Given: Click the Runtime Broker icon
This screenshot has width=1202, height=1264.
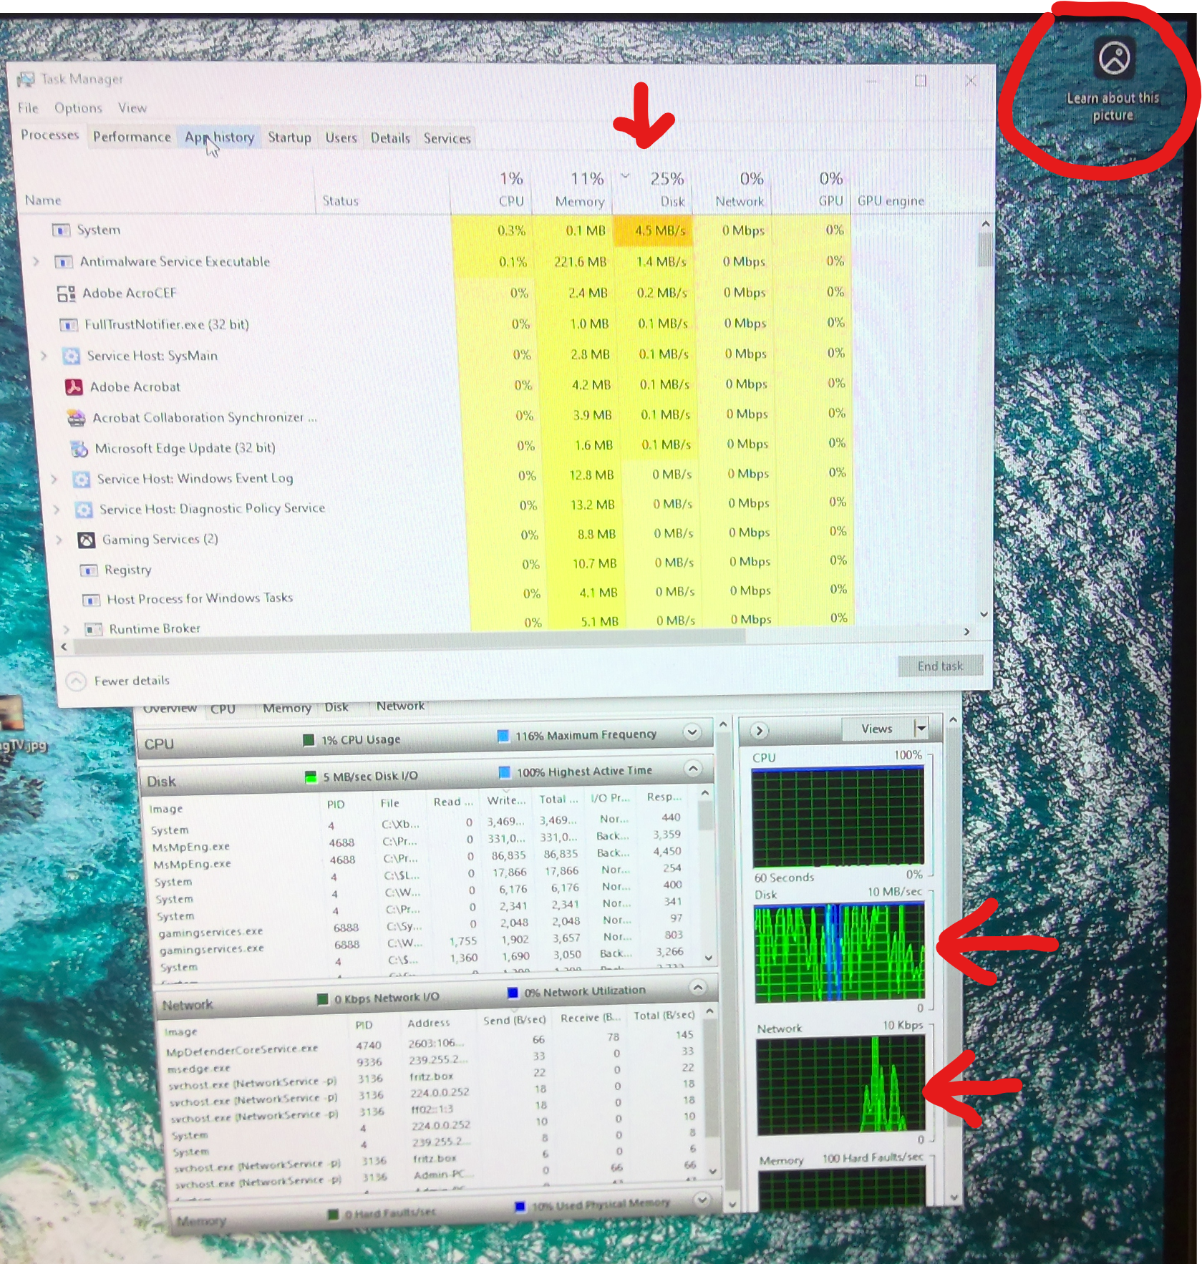Looking at the screenshot, I should click(x=93, y=629).
